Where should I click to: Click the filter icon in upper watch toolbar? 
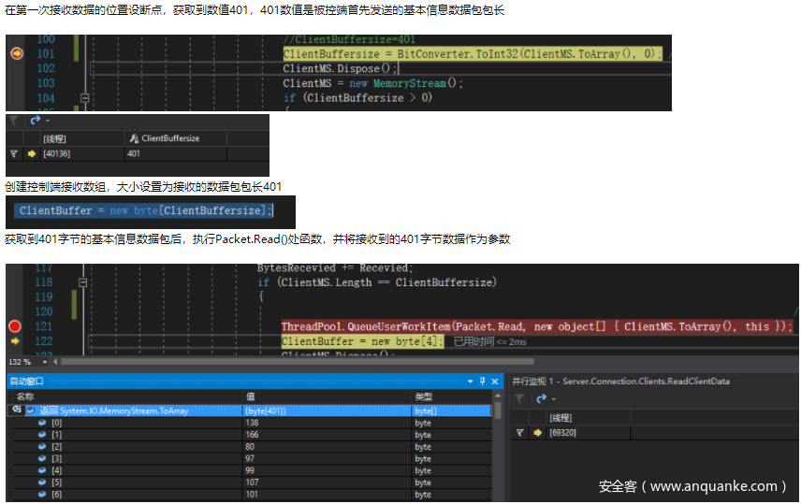point(13,121)
